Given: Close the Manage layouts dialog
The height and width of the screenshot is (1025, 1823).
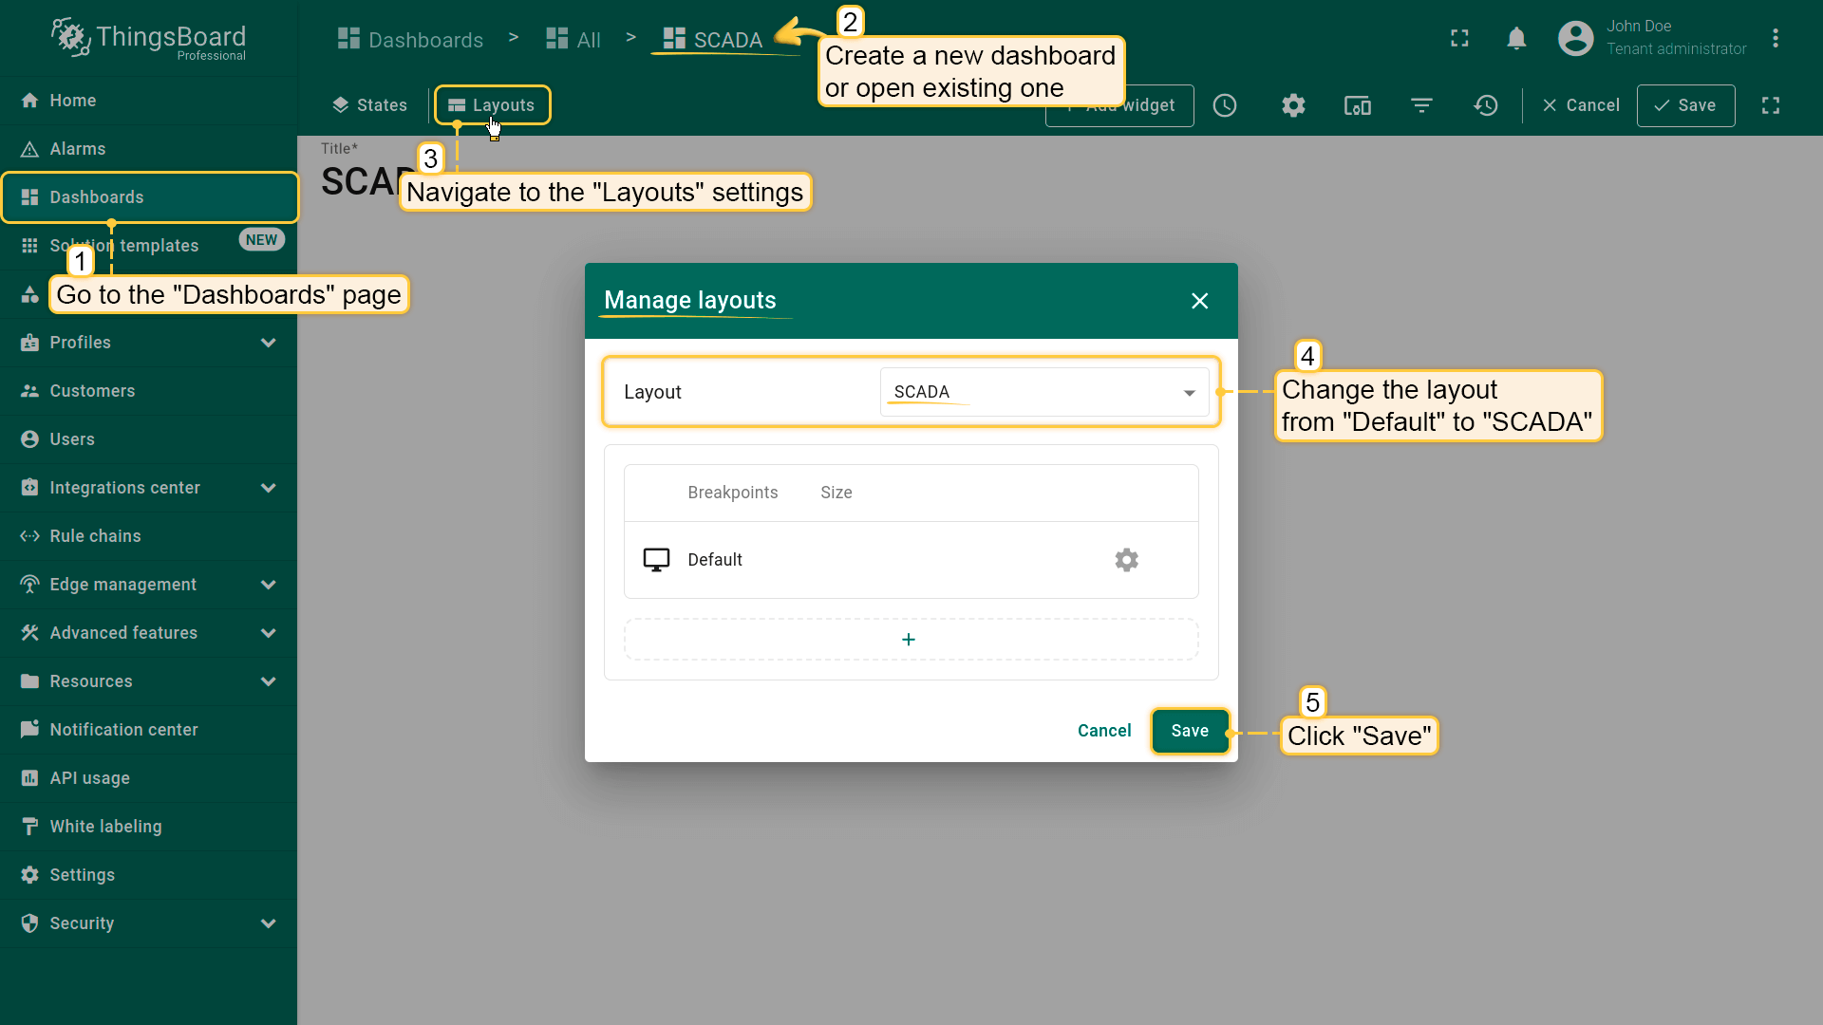Looking at the screenshot, I should (x=1199, y=301).
